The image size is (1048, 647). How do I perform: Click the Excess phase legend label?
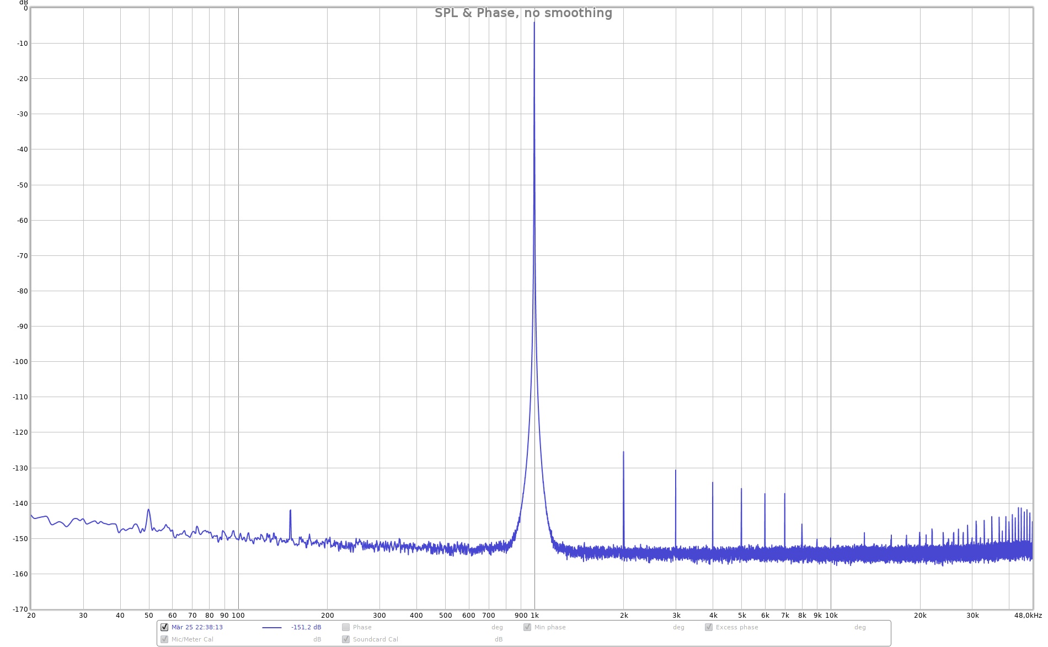(x=737, y=627)
